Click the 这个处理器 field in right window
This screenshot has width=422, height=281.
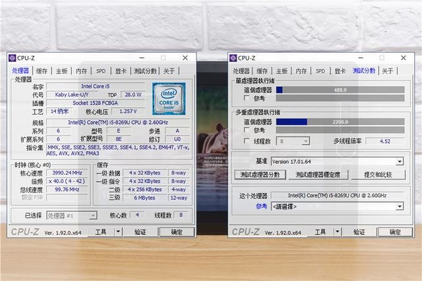pos(337,195)
